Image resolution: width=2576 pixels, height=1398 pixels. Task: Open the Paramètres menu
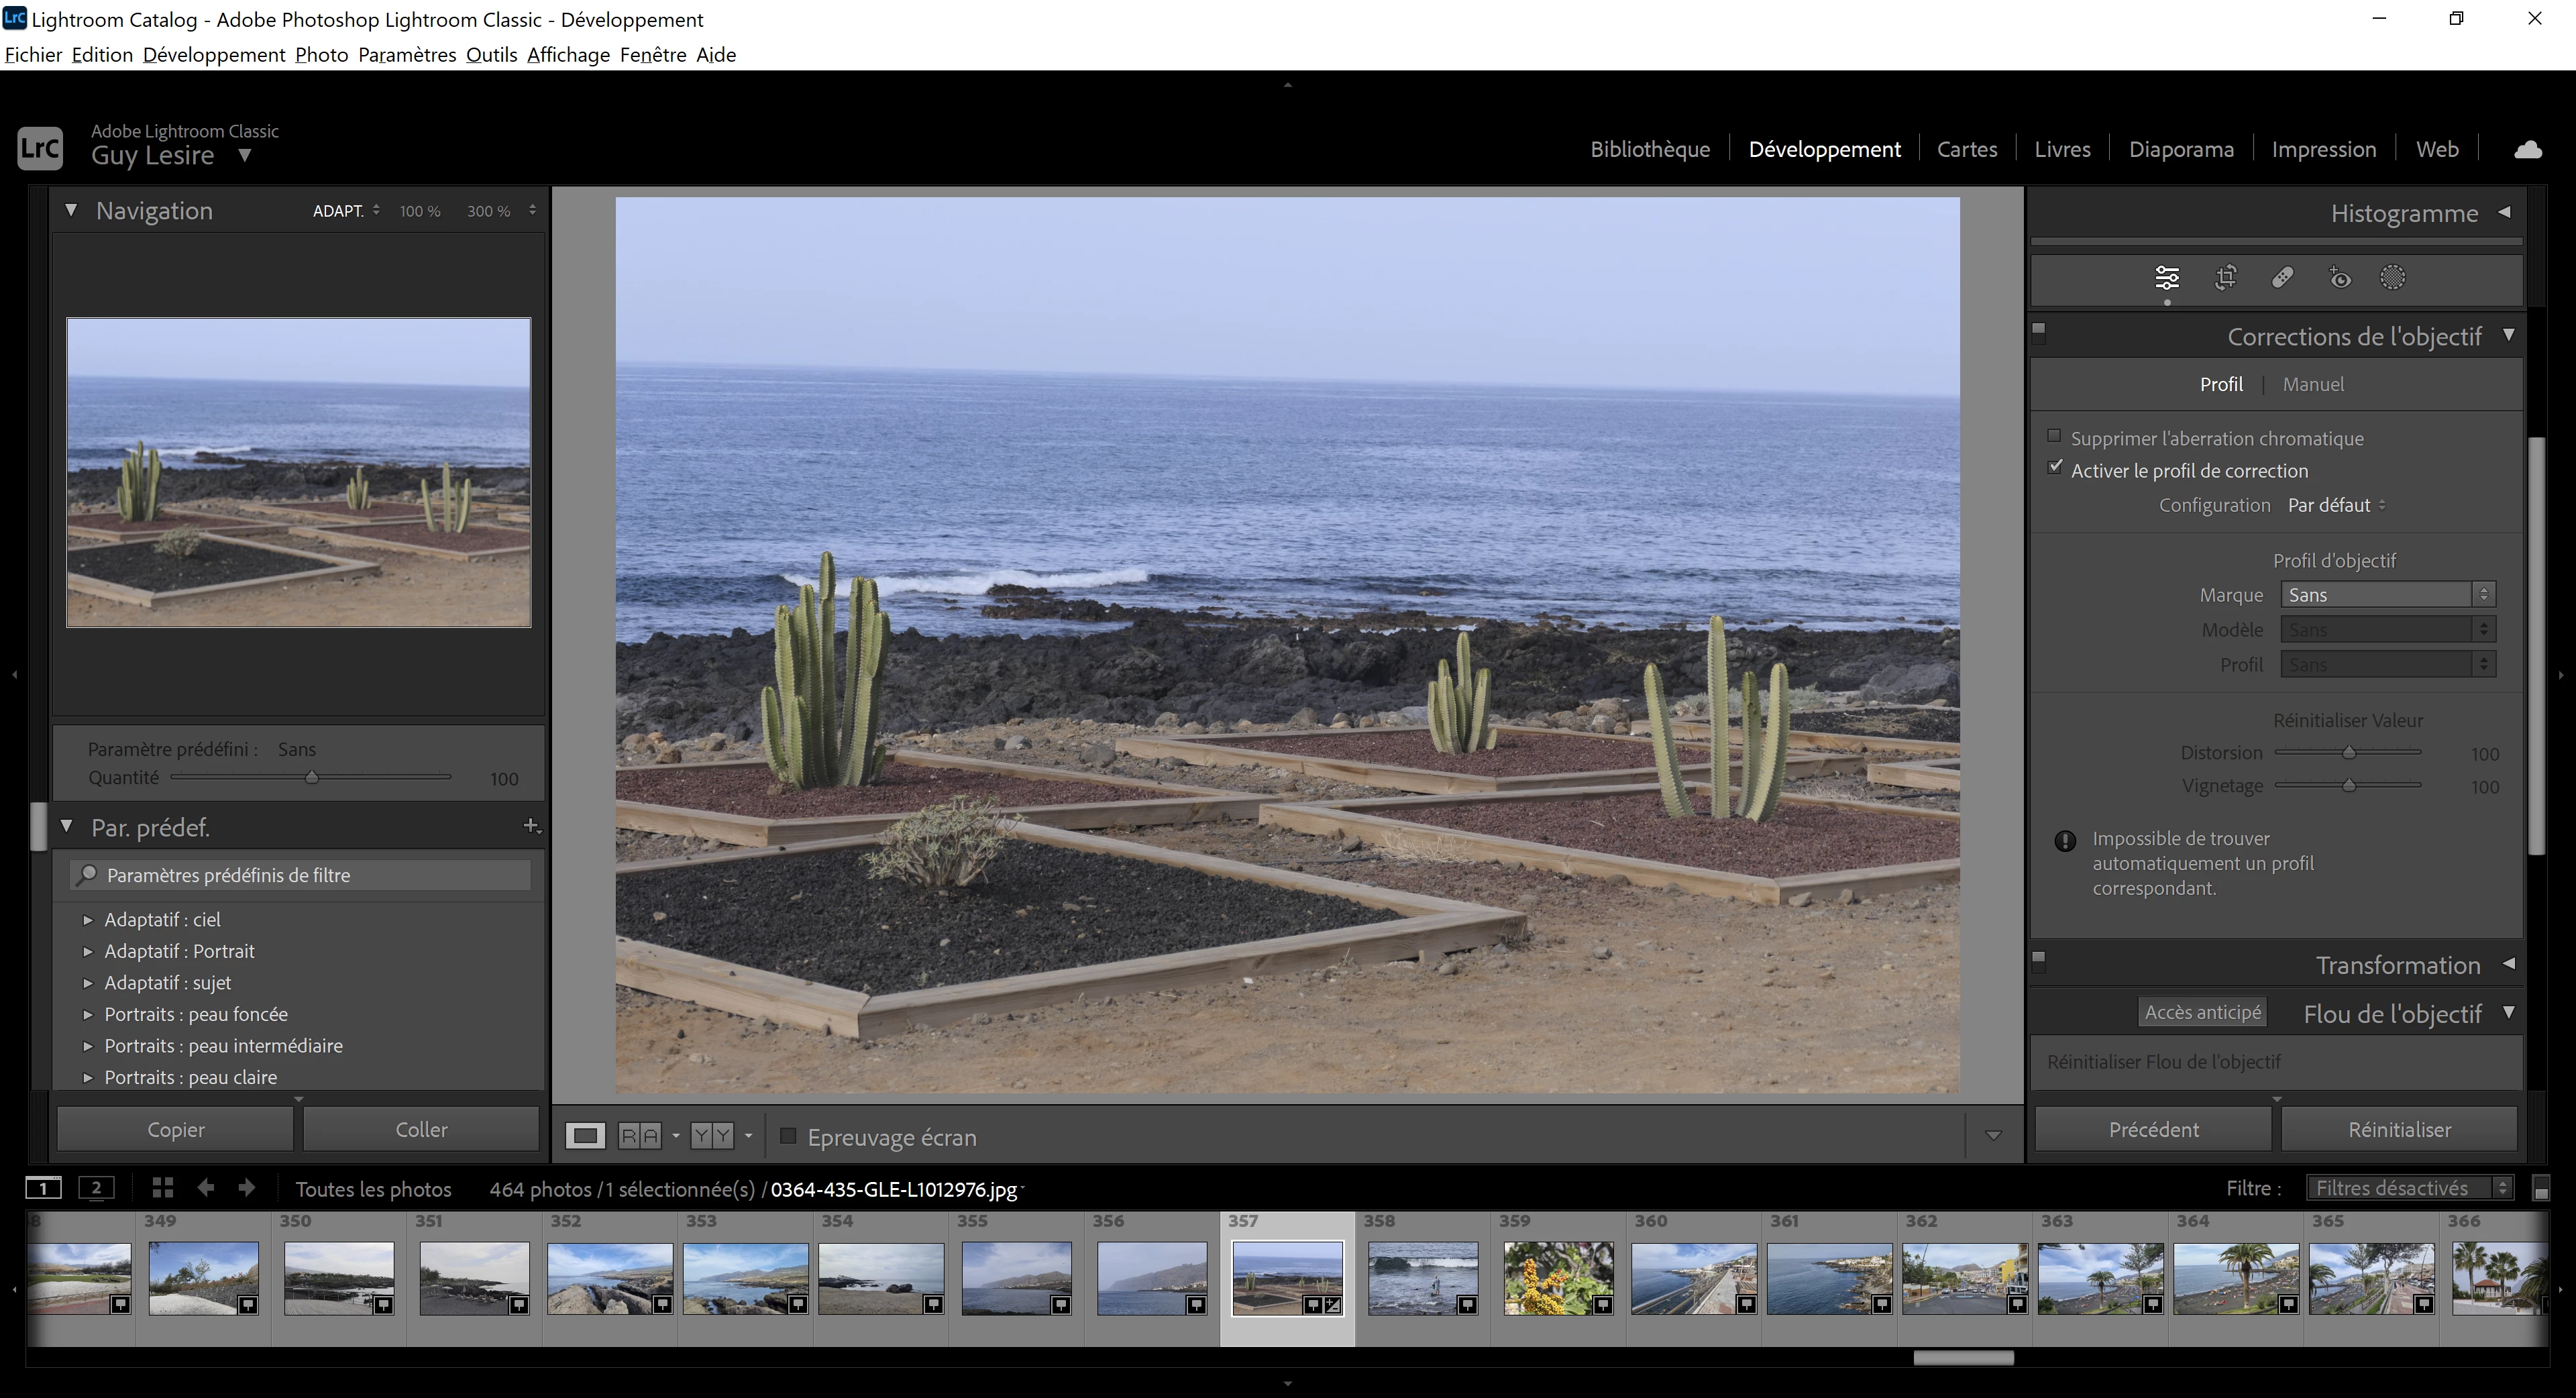click(x=406, y=55)
